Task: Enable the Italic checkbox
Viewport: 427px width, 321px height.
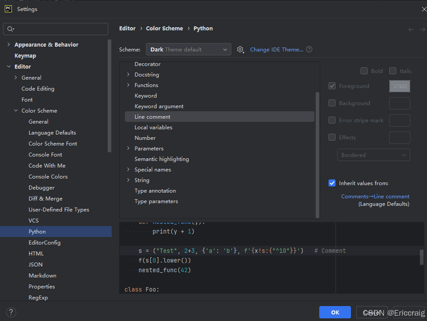Action: [392, 71]
